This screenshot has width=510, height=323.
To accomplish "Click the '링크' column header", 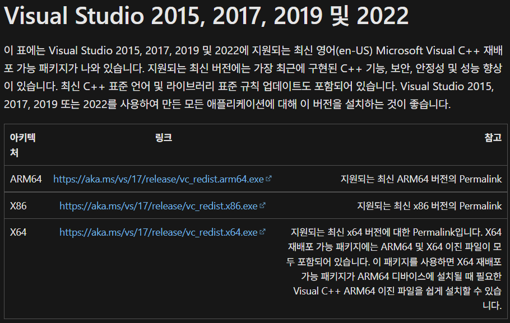I will pos(163,138).
